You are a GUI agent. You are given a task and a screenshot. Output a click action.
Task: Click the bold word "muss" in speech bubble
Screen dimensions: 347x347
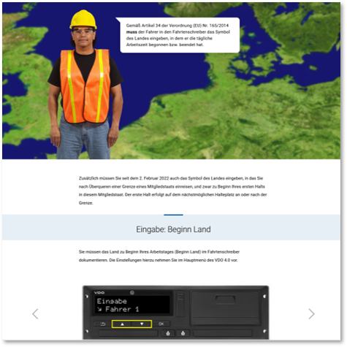coord(131,32)
